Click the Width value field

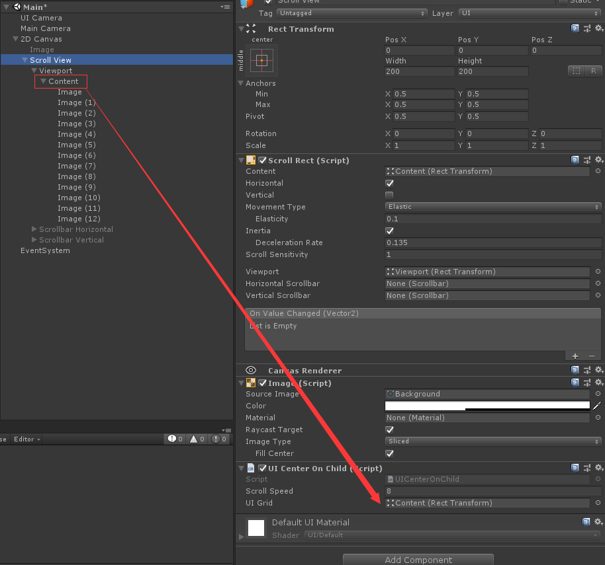(x=420, y=71)
